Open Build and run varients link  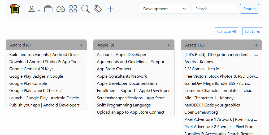[45, 55]
